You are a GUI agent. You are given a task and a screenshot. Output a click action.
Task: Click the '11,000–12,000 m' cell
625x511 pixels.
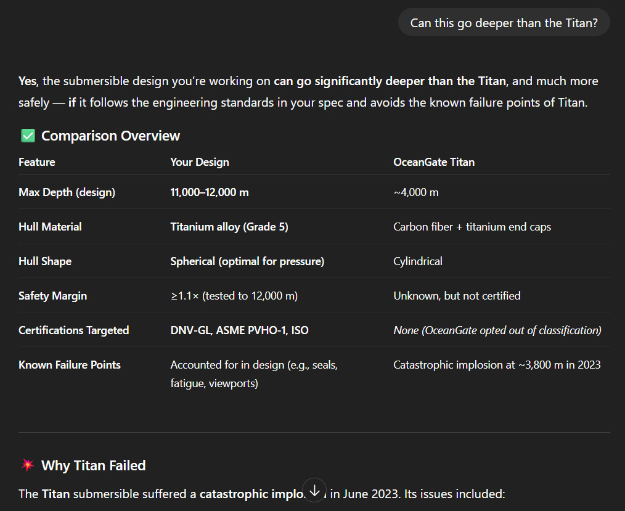210,192
